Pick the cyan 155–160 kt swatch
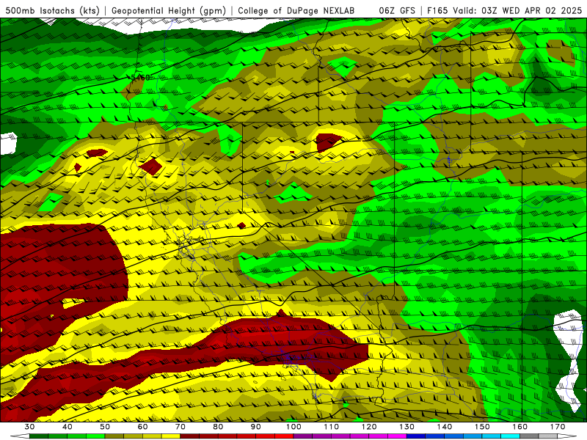 click(x=511, y=436)
